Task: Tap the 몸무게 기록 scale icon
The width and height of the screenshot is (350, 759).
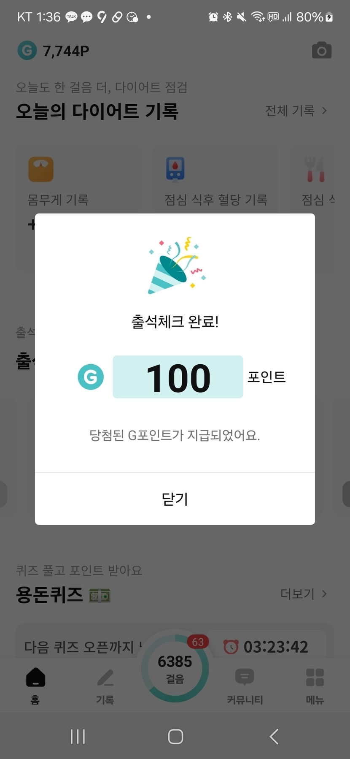Action: click(41, 169)
